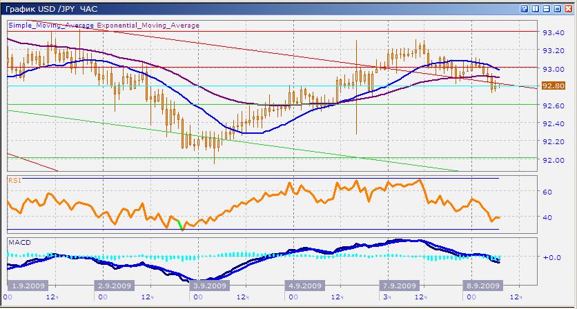
Task: Click the 92.00 price axis label
Action: (554, 160)
